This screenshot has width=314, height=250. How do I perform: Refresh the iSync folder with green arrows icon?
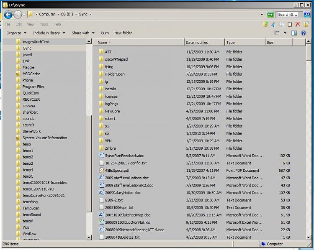[270, 14]
